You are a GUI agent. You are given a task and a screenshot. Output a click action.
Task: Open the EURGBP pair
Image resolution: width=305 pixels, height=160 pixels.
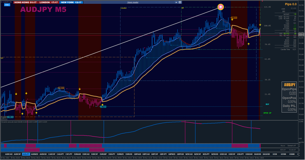[103, 154]
